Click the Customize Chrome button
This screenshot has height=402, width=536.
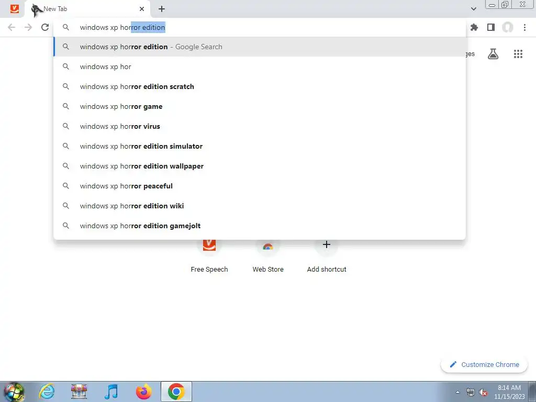[484, 365]
